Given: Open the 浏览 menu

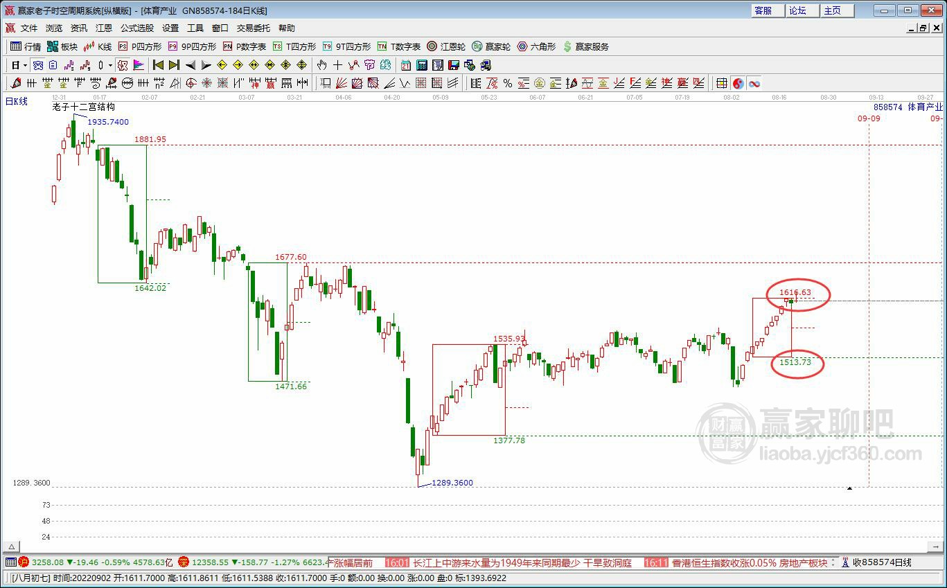Looking at the screenshot, I should (x=54, y=28).
